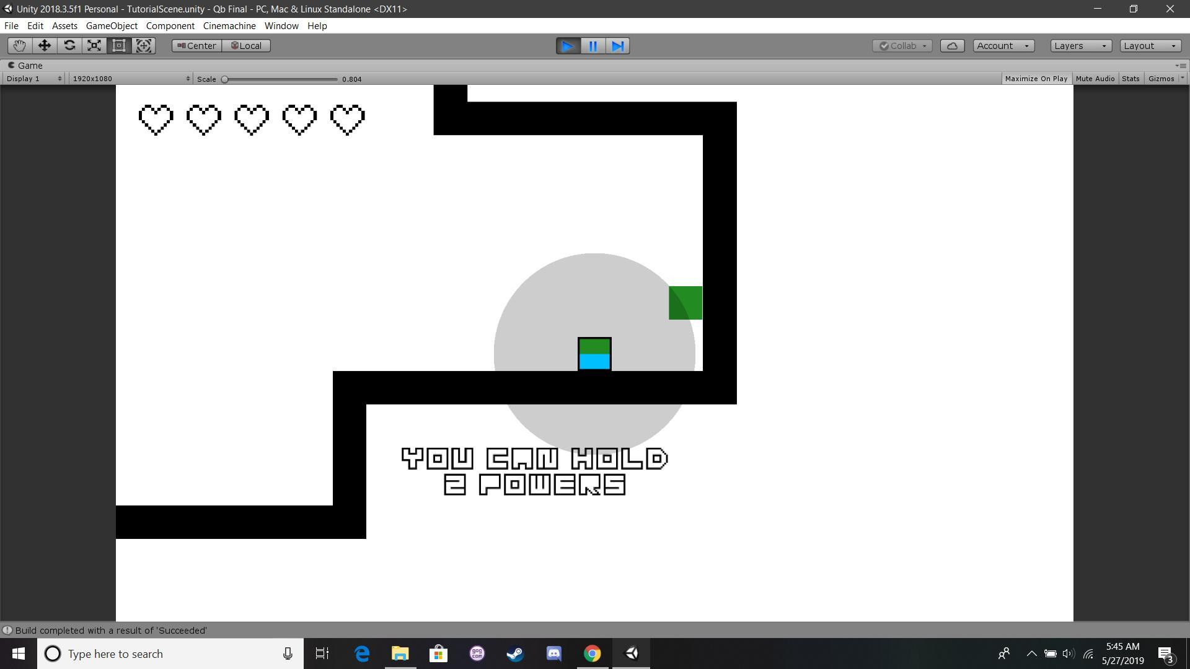Open Layout dropdown
This screenshot has height=669, width=1190.
click(1150, 46)
